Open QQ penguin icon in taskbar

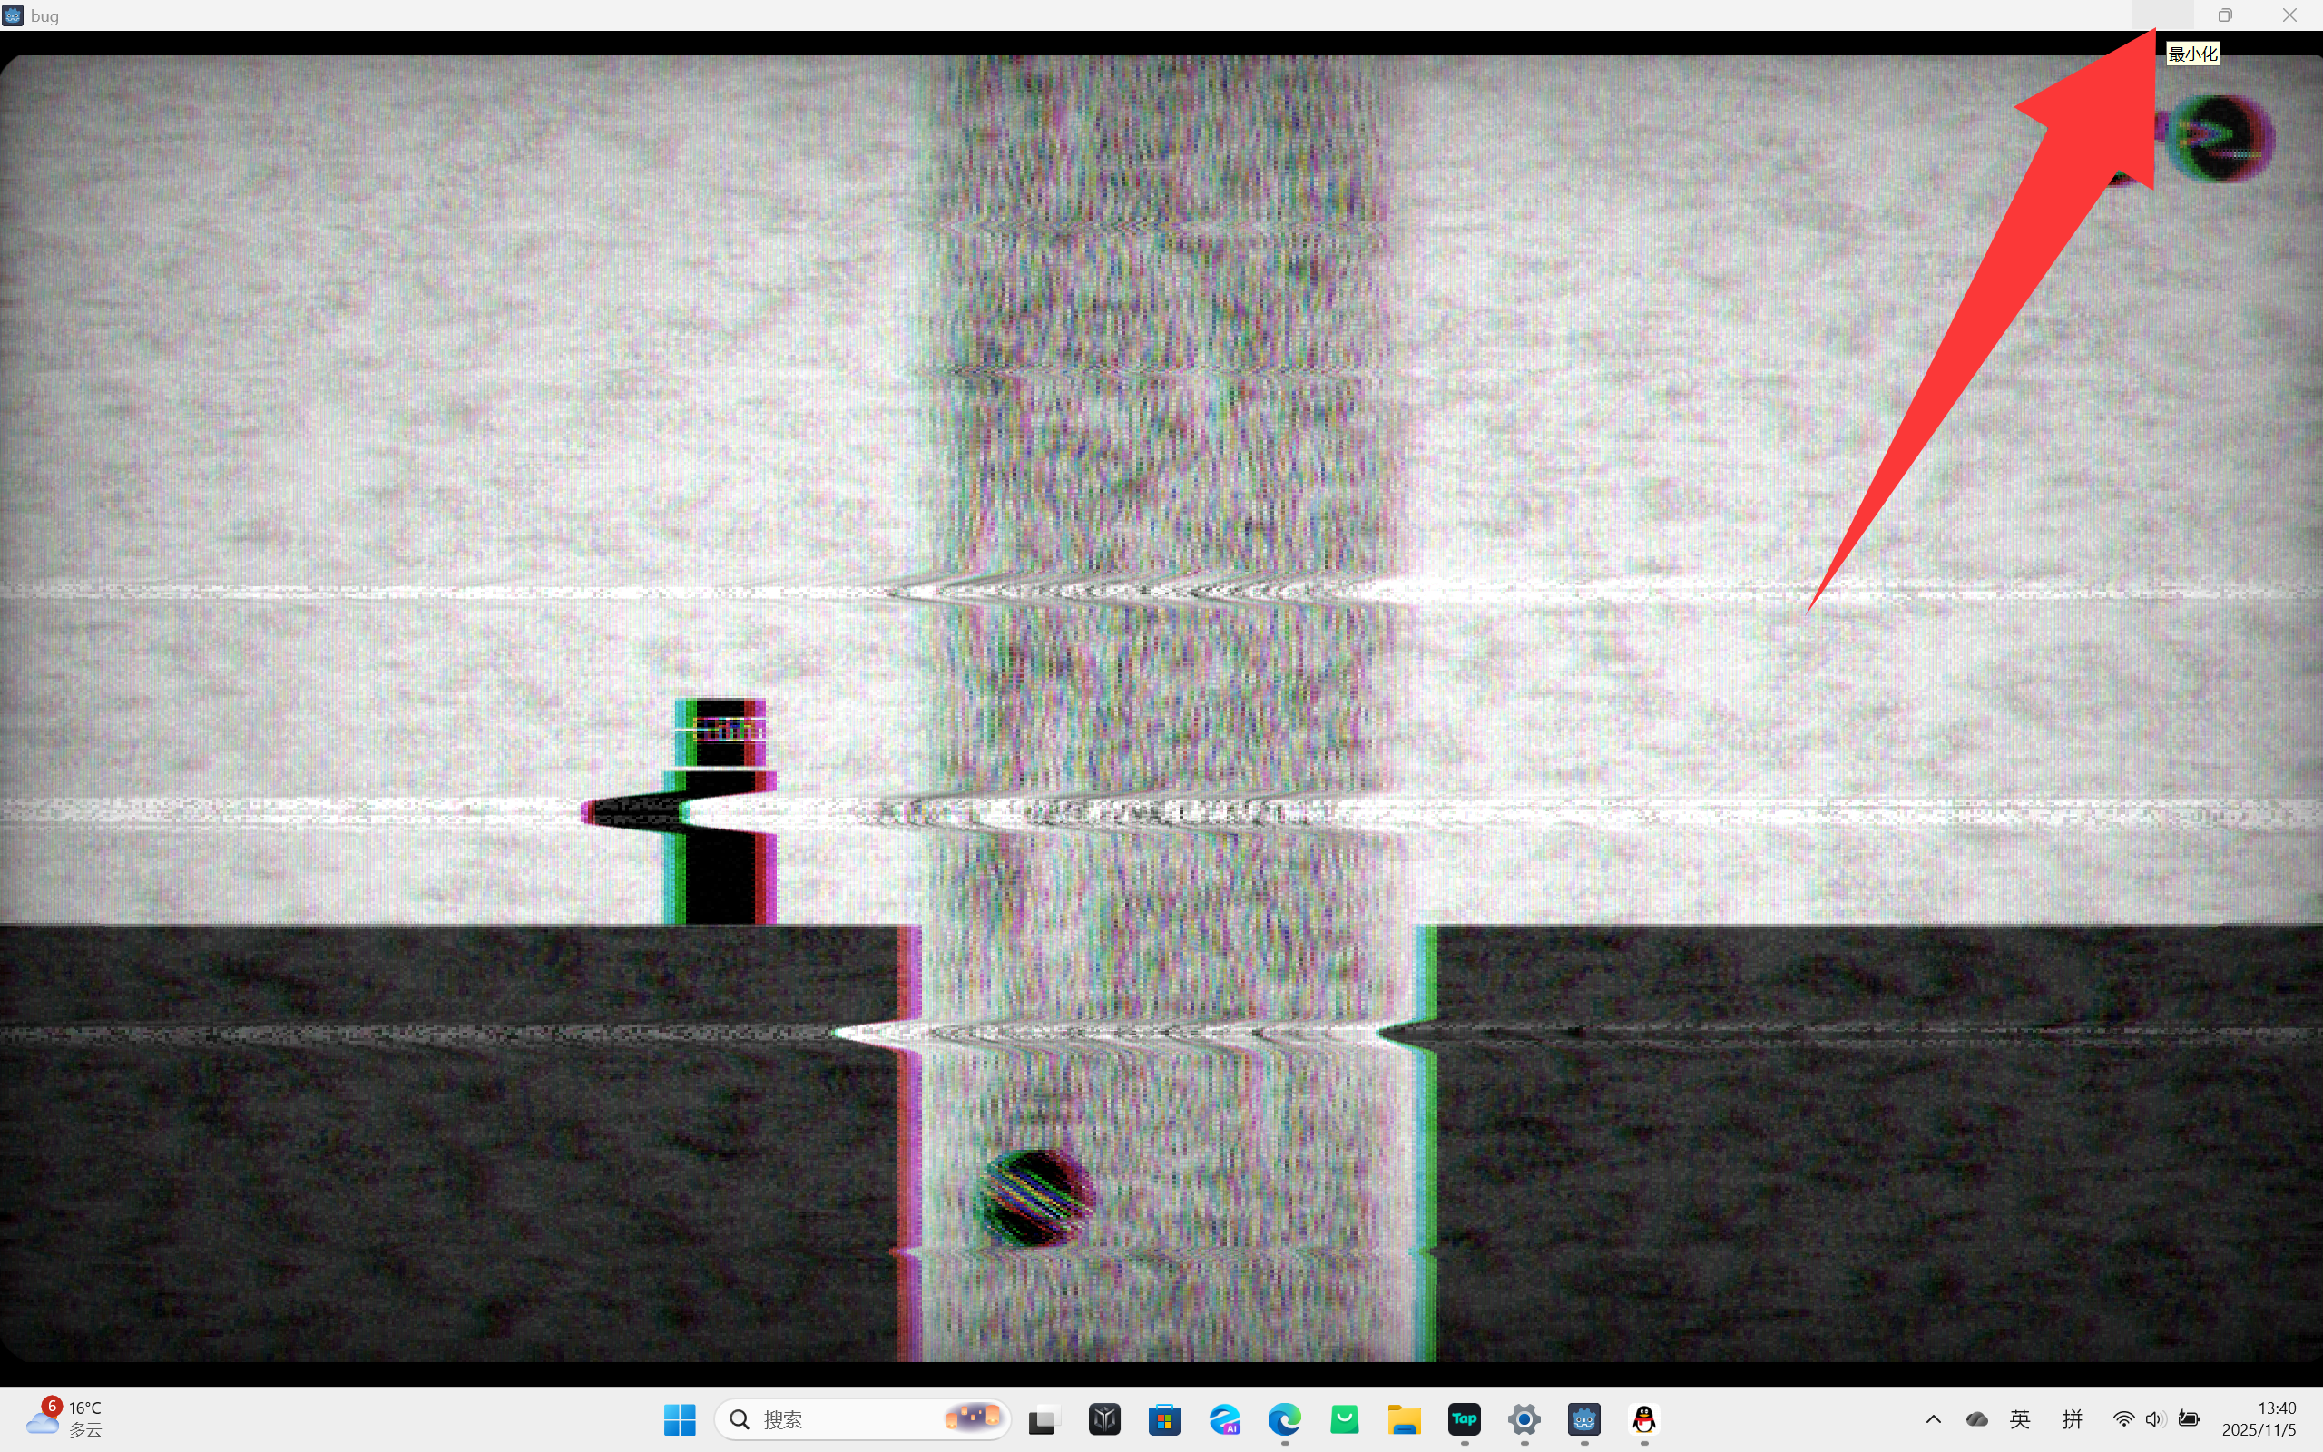(x=1643, y=1418)
